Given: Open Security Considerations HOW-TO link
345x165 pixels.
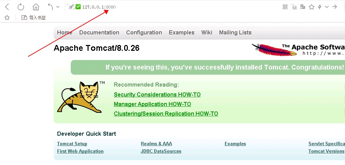Looking at the screenshot, I should click(157, 95).
